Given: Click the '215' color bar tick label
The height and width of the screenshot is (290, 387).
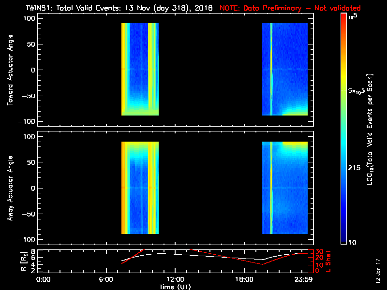Looking at the screenshot, I should [357, 167].
